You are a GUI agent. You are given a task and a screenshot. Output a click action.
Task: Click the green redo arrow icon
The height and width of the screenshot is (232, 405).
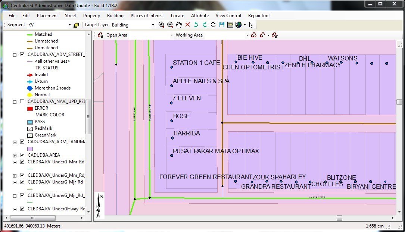(205, 25)
